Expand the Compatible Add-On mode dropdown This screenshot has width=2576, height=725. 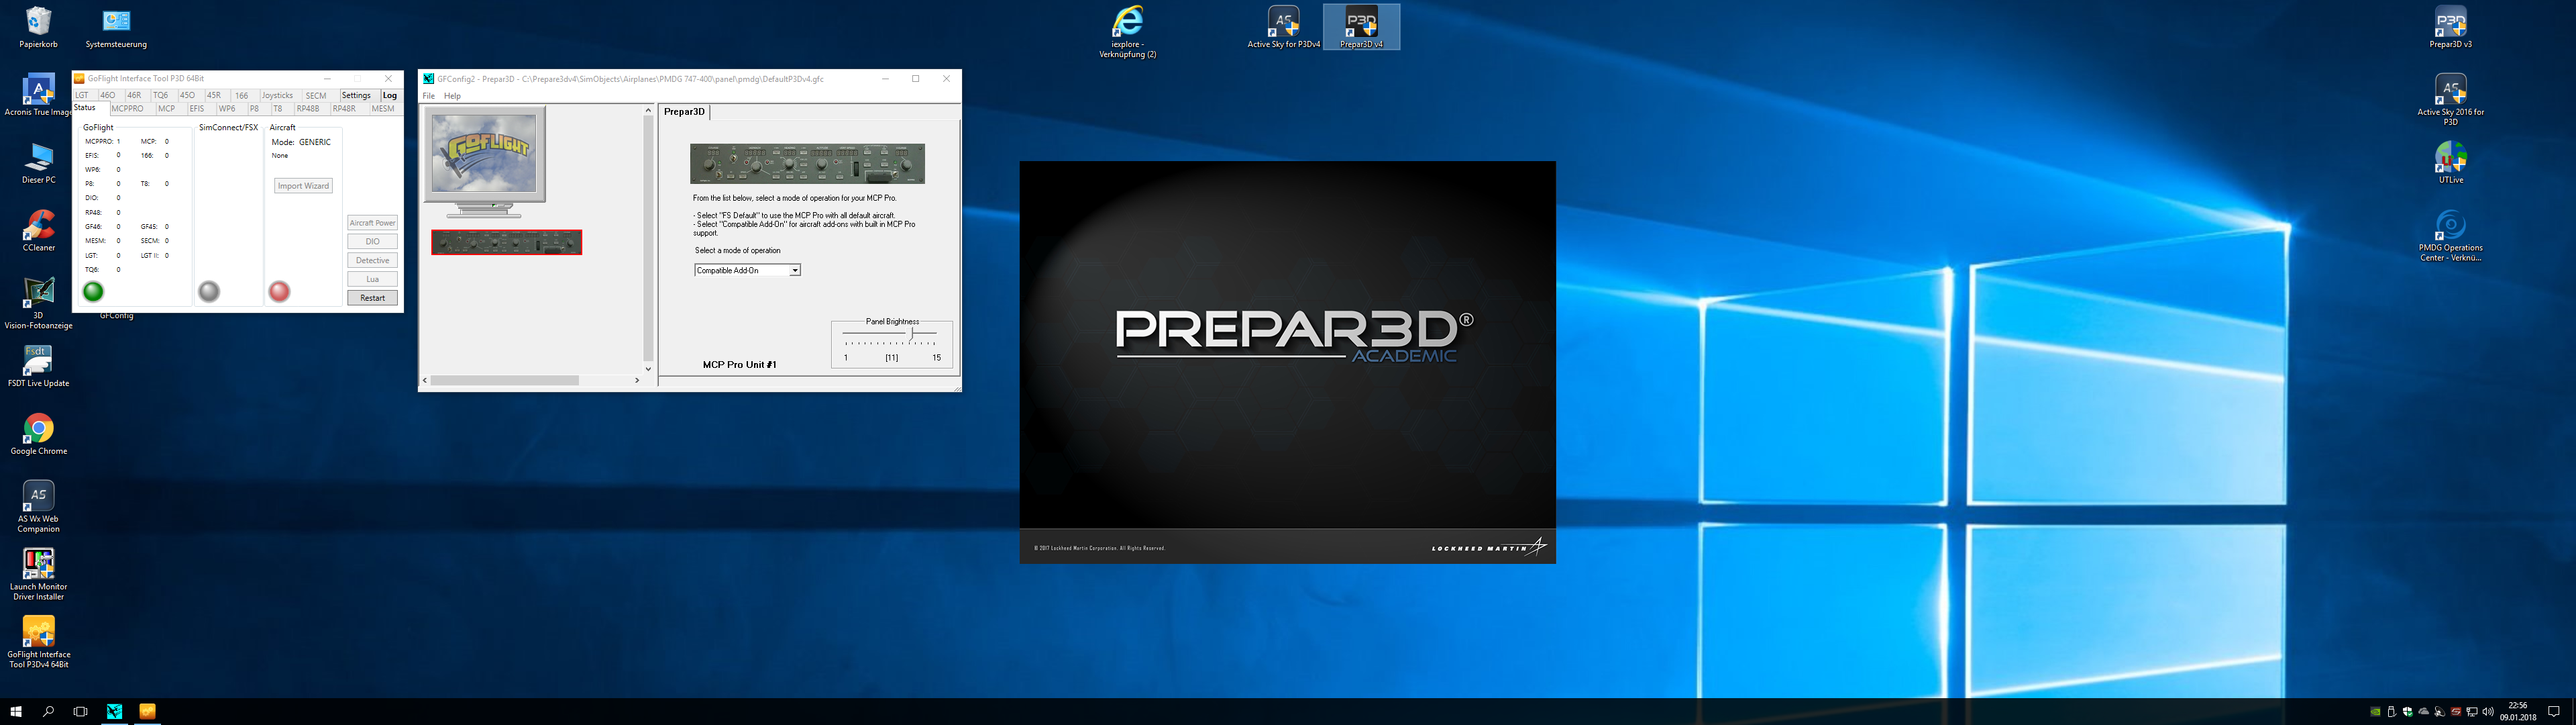[x=795, y=271]
